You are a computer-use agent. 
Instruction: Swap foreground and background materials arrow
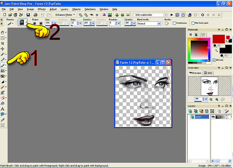click(217, 51)
